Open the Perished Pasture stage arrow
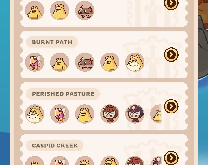208x165 pixels. point(171,106)
